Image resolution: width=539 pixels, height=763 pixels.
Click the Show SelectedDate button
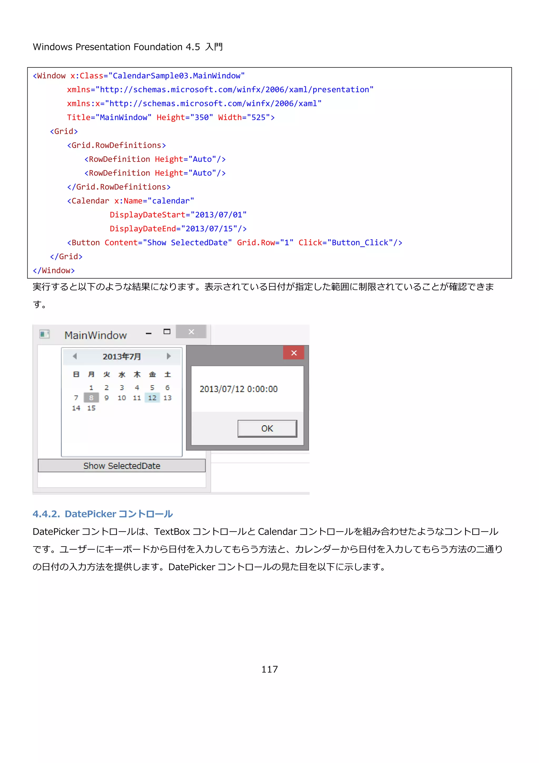pos(122,466)
